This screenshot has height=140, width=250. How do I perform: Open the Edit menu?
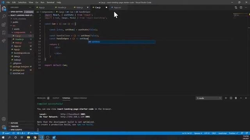[x=14, y=2]
